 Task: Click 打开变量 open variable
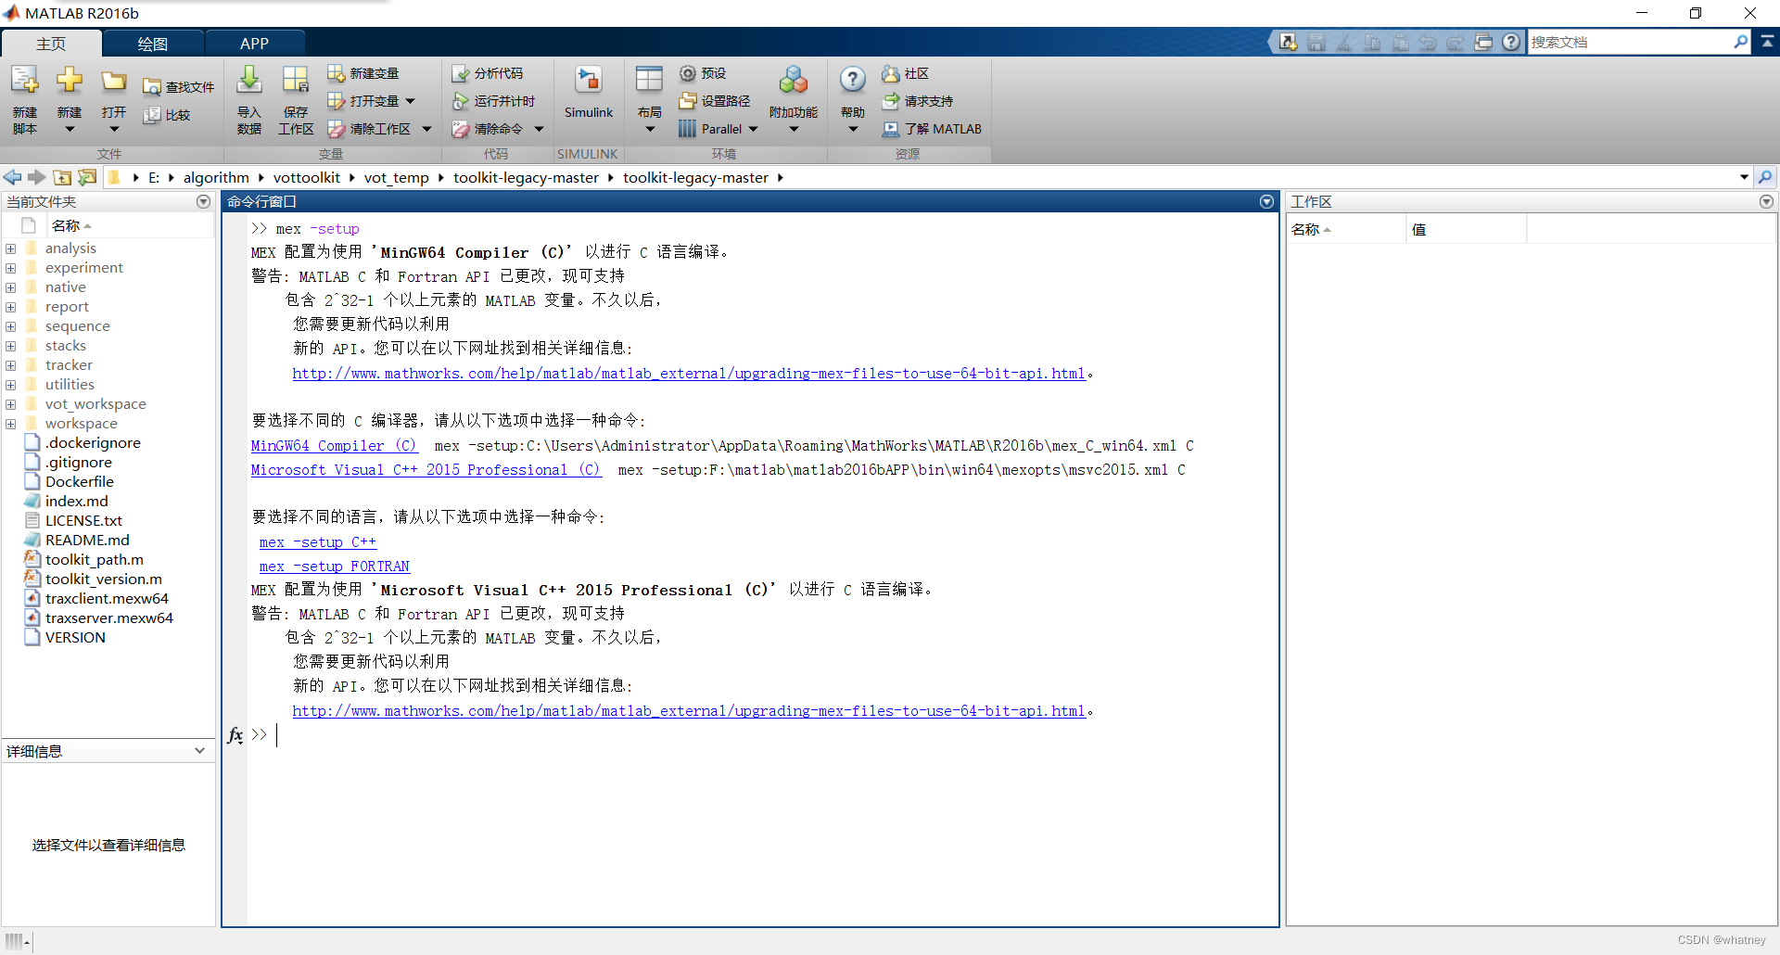click(x=364, y=101)
